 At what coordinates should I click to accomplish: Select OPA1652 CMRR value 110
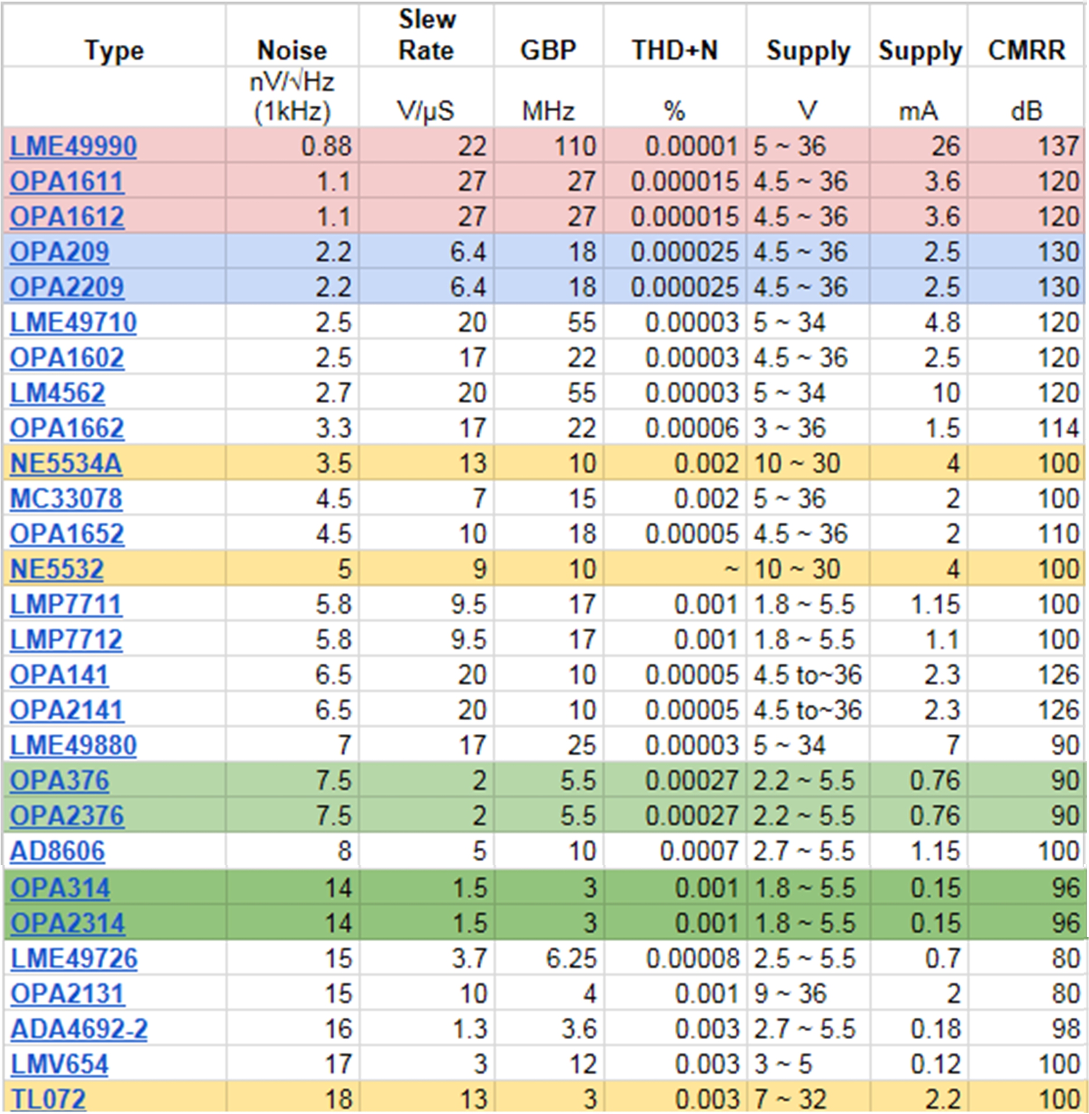pos(1058,534)
